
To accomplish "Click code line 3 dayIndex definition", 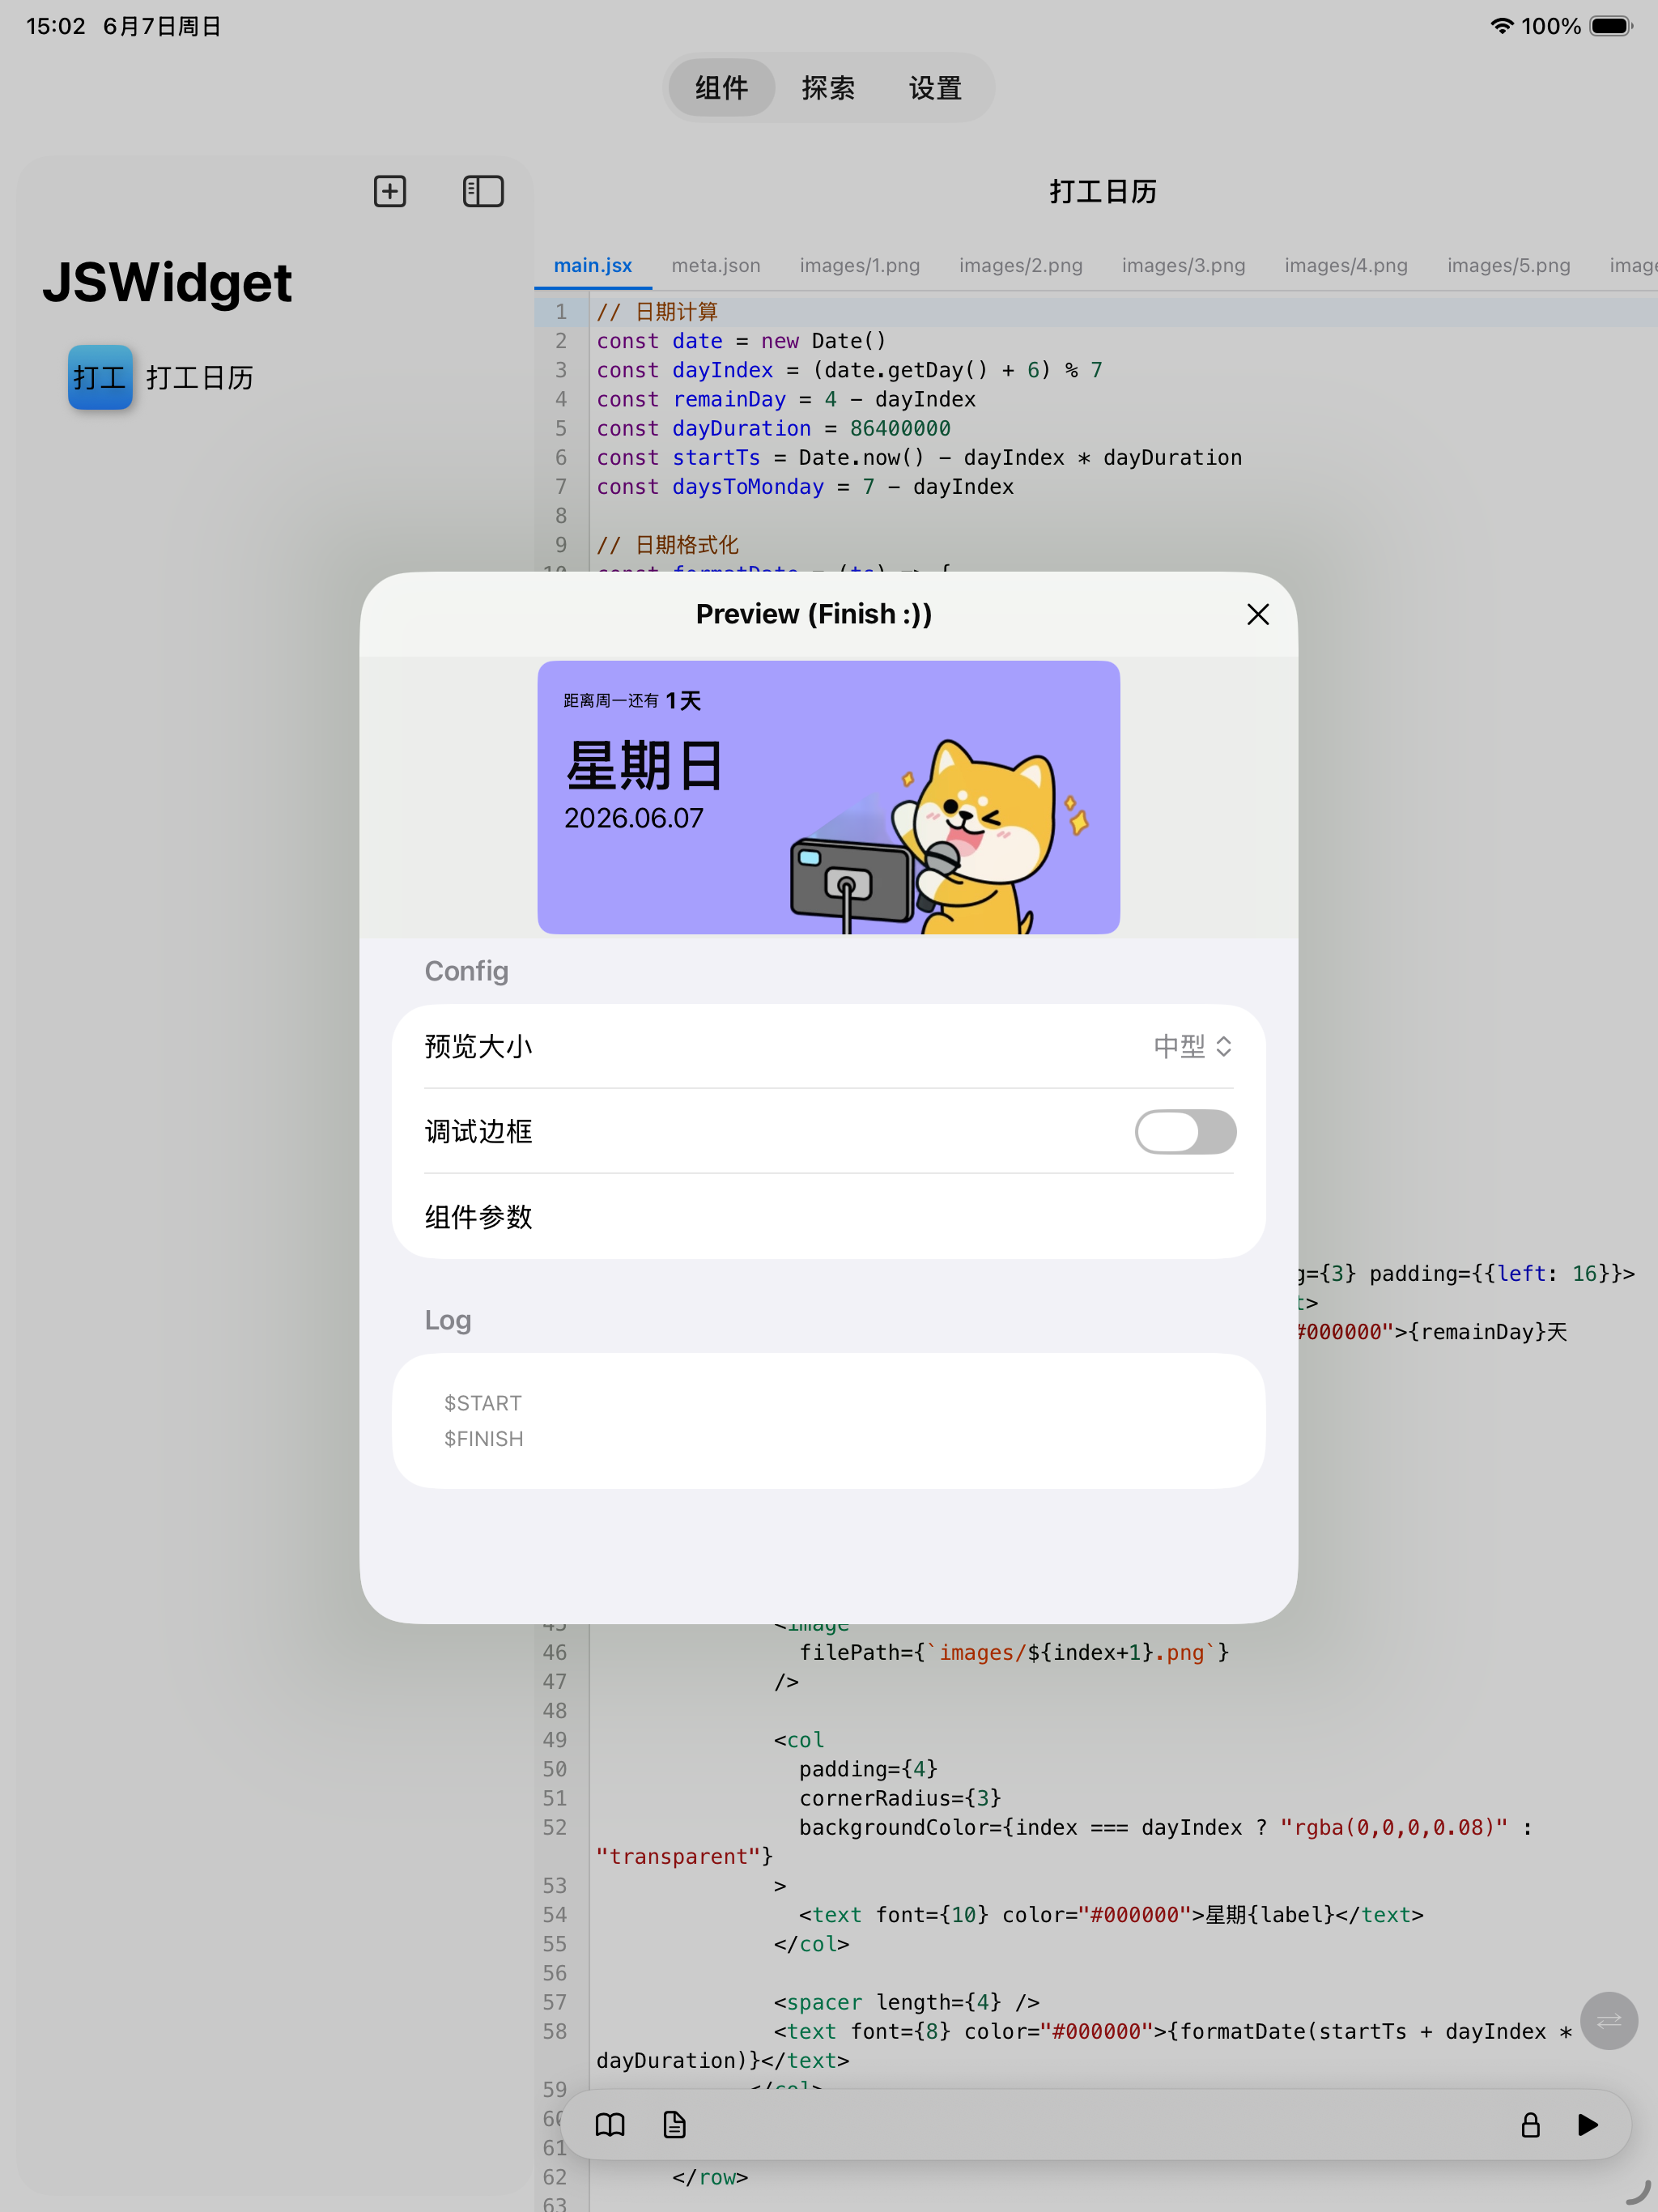I will click(x=849, y=370).
